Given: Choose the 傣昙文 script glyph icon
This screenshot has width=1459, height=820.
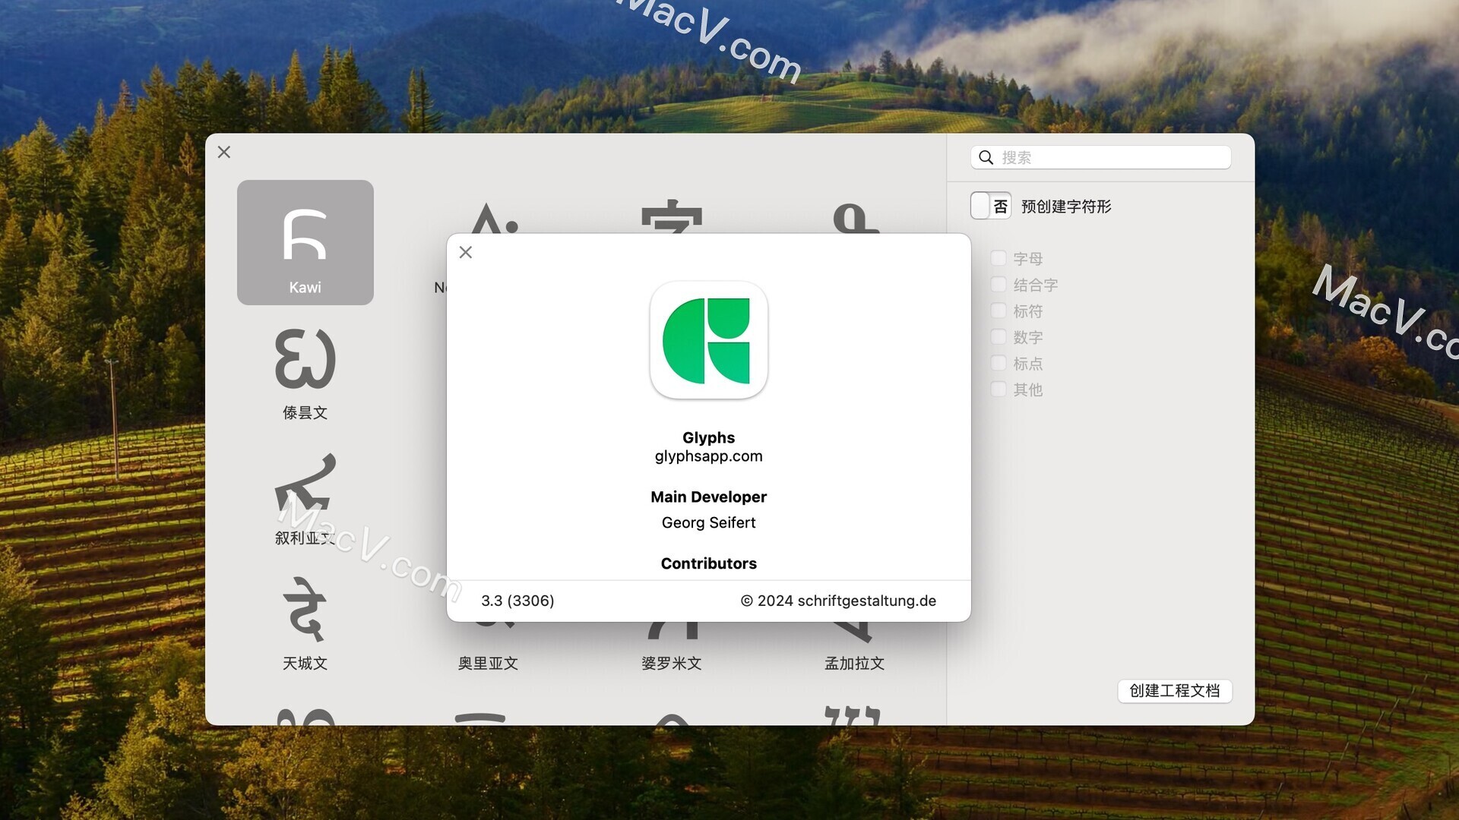Looking at the screenshot, I should click(305, 359).
